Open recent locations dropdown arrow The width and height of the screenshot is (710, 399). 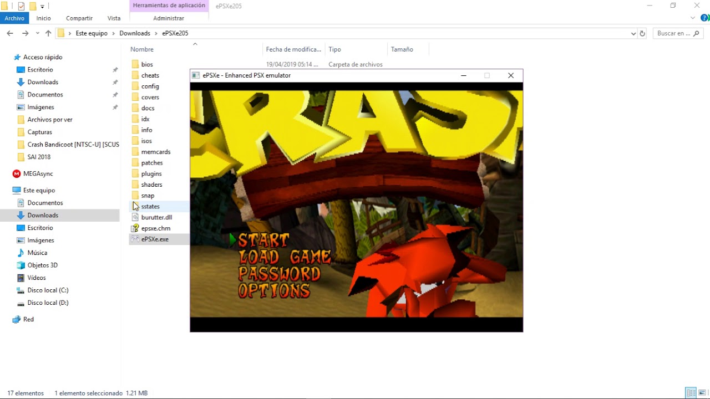pyautogui.click(x=38, y=33)
